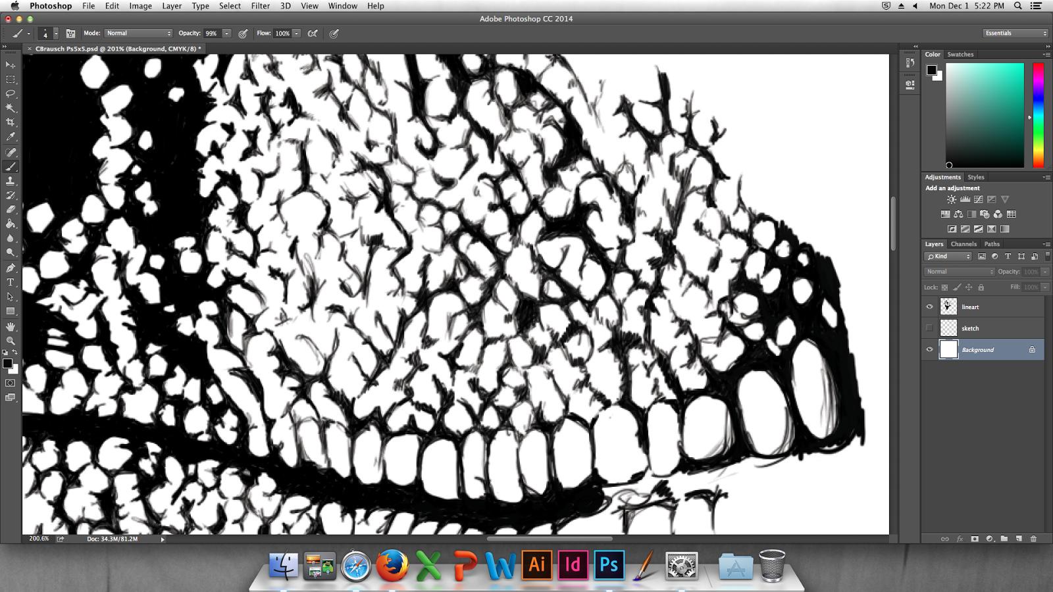1053x592 pixels.
Task: Switch to the Swatches tab
Action: [960, 55]
